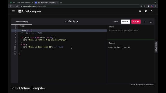Screen dimensions: 166x93
Task: Switch to the PHP if...else browser tab
Action: point(21,3)
